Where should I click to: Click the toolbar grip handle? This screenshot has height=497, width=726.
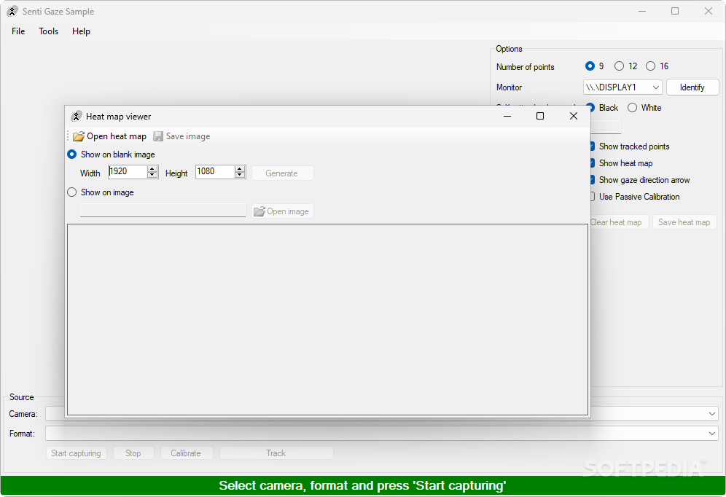pos(68,136)
